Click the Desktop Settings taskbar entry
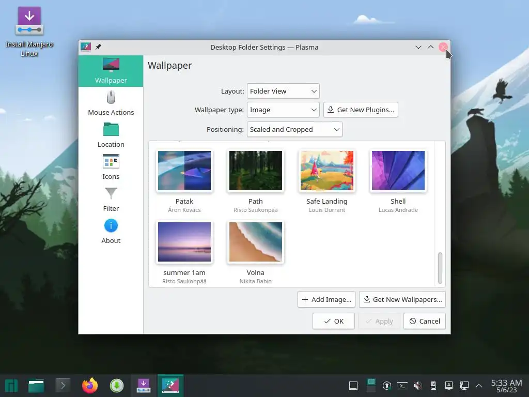 [x=170, y=386]
